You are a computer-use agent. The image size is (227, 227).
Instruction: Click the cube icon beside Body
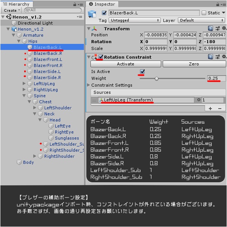click(19, 162)
